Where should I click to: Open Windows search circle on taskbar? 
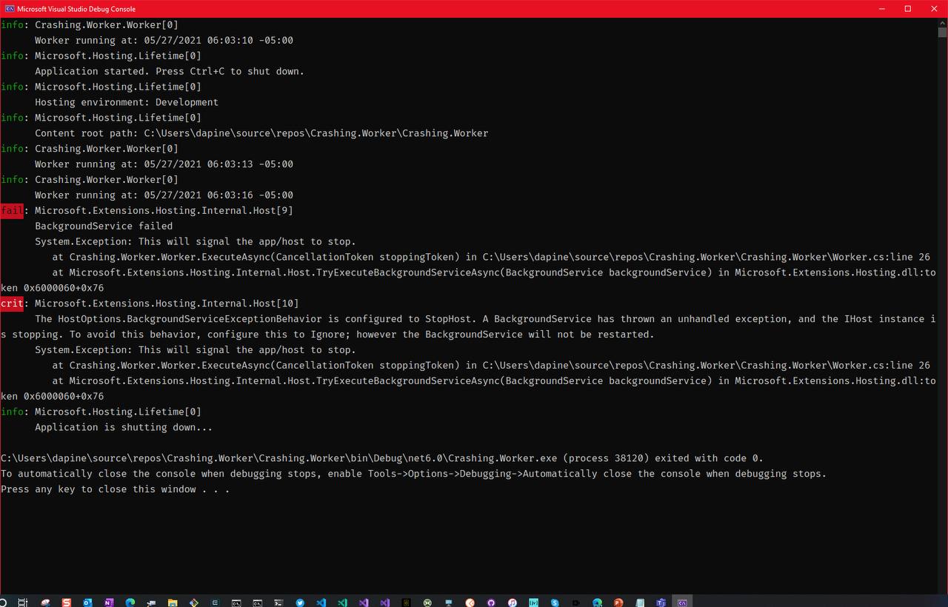tap(4, 603)
